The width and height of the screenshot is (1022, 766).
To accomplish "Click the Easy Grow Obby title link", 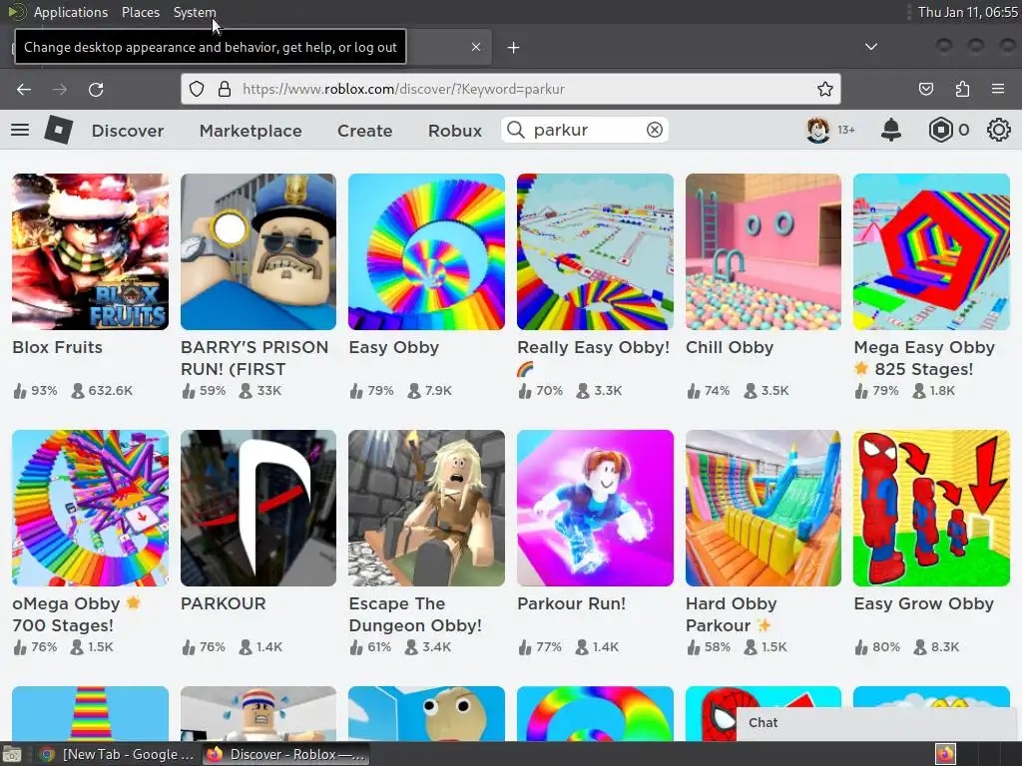I will 923,603.
